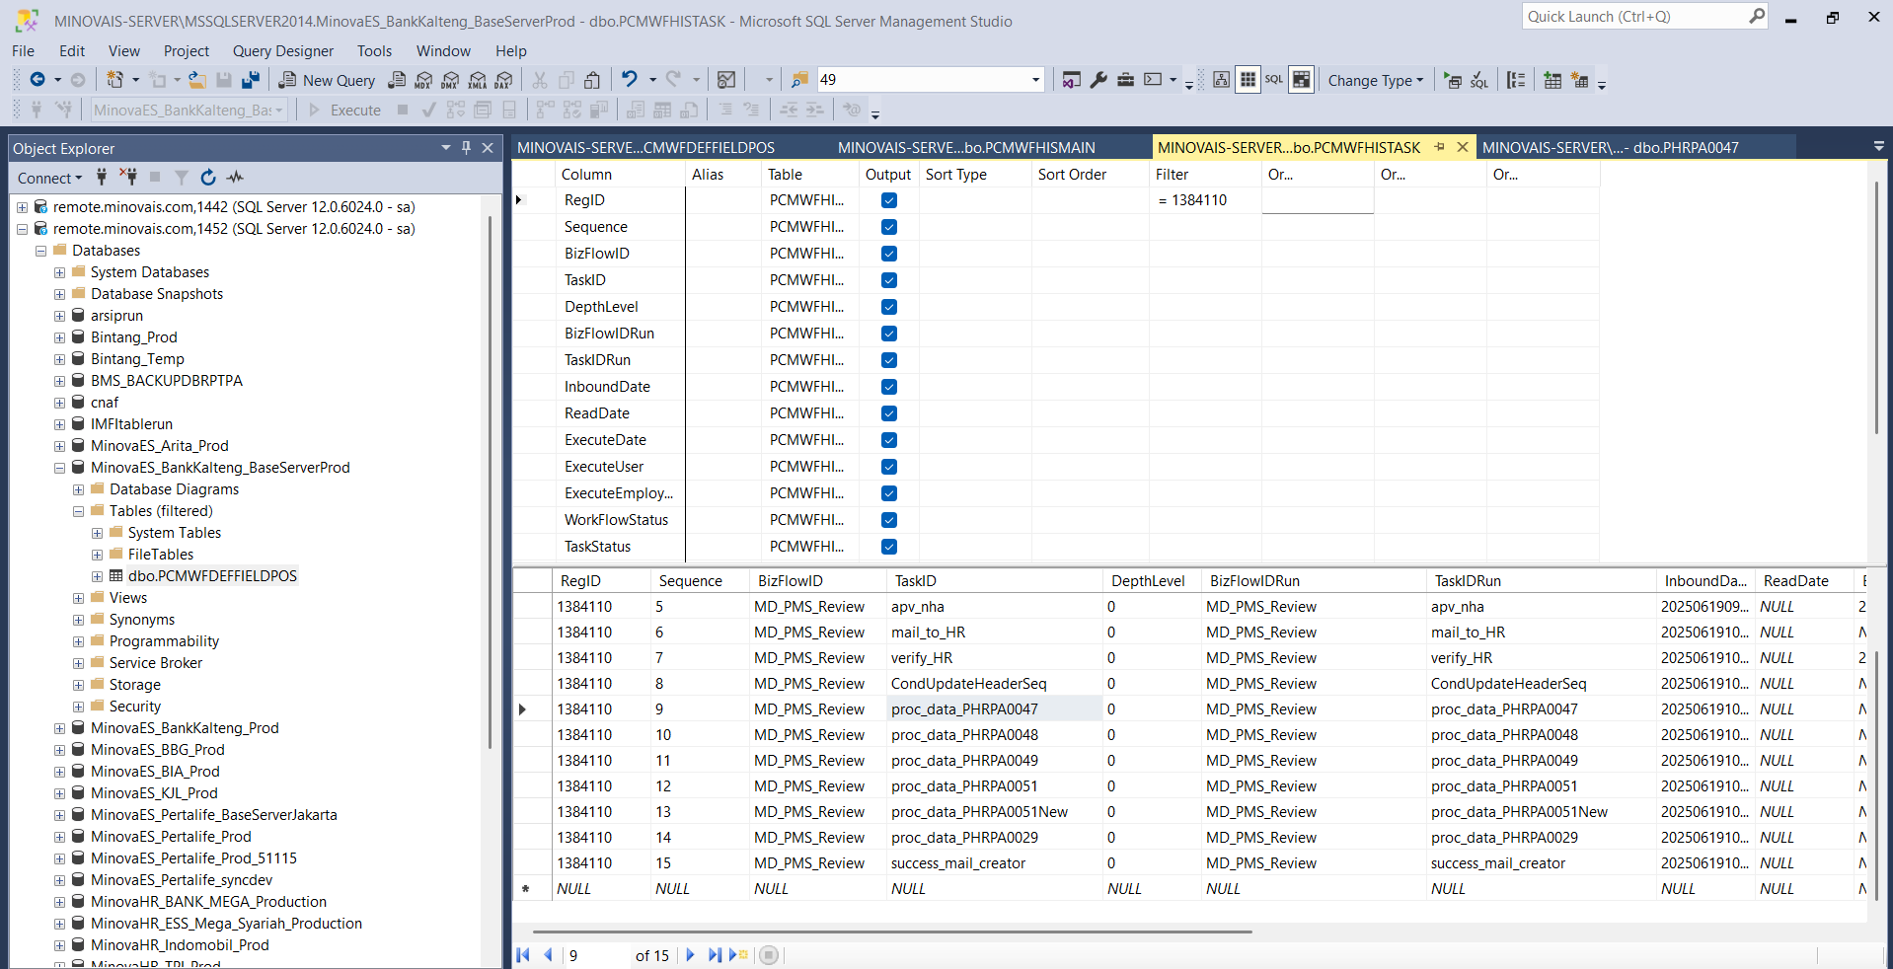Uncheck Output checkbox for Sequence column
This screenshot has width=1893, height=969.
point(889,227)
